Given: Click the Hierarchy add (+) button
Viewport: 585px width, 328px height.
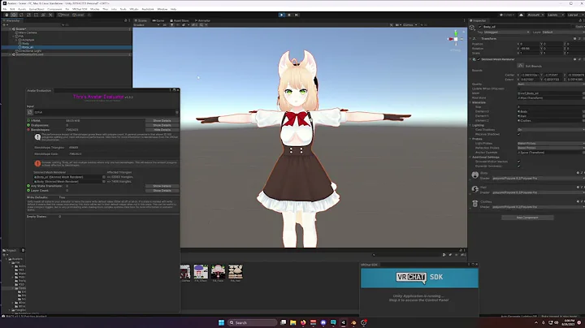Looking at the screenshot, I should tap(4, 25).
